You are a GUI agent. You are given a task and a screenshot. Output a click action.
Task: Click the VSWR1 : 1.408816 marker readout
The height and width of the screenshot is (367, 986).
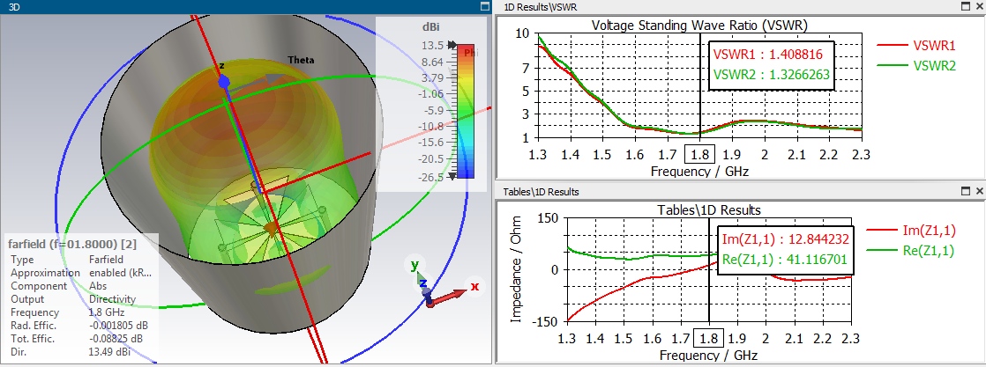[771, 55]
